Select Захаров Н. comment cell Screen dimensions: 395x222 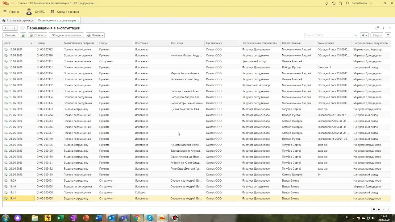pos(334,67)
